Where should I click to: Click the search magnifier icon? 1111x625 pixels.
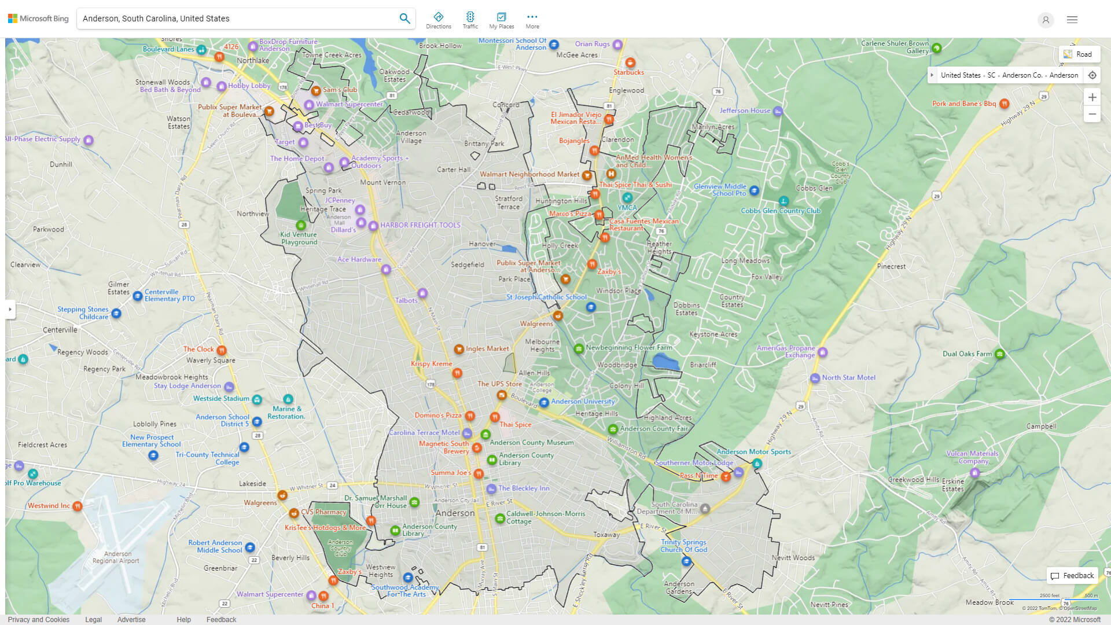point(404,18)
